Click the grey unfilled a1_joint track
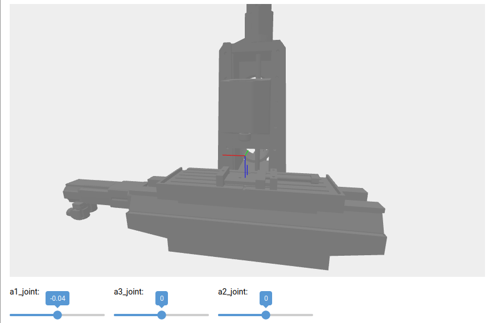 coord(83,315)
